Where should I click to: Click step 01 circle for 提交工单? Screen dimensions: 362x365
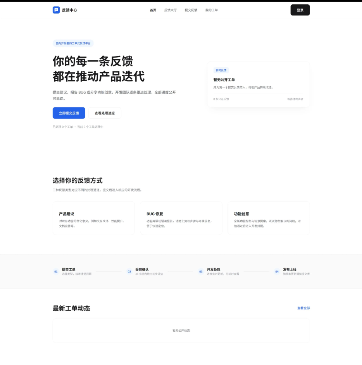(56, 271)
